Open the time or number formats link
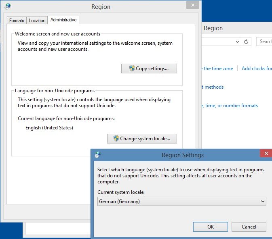The height and width of the screenshot is (239, 272). (230, 106)
